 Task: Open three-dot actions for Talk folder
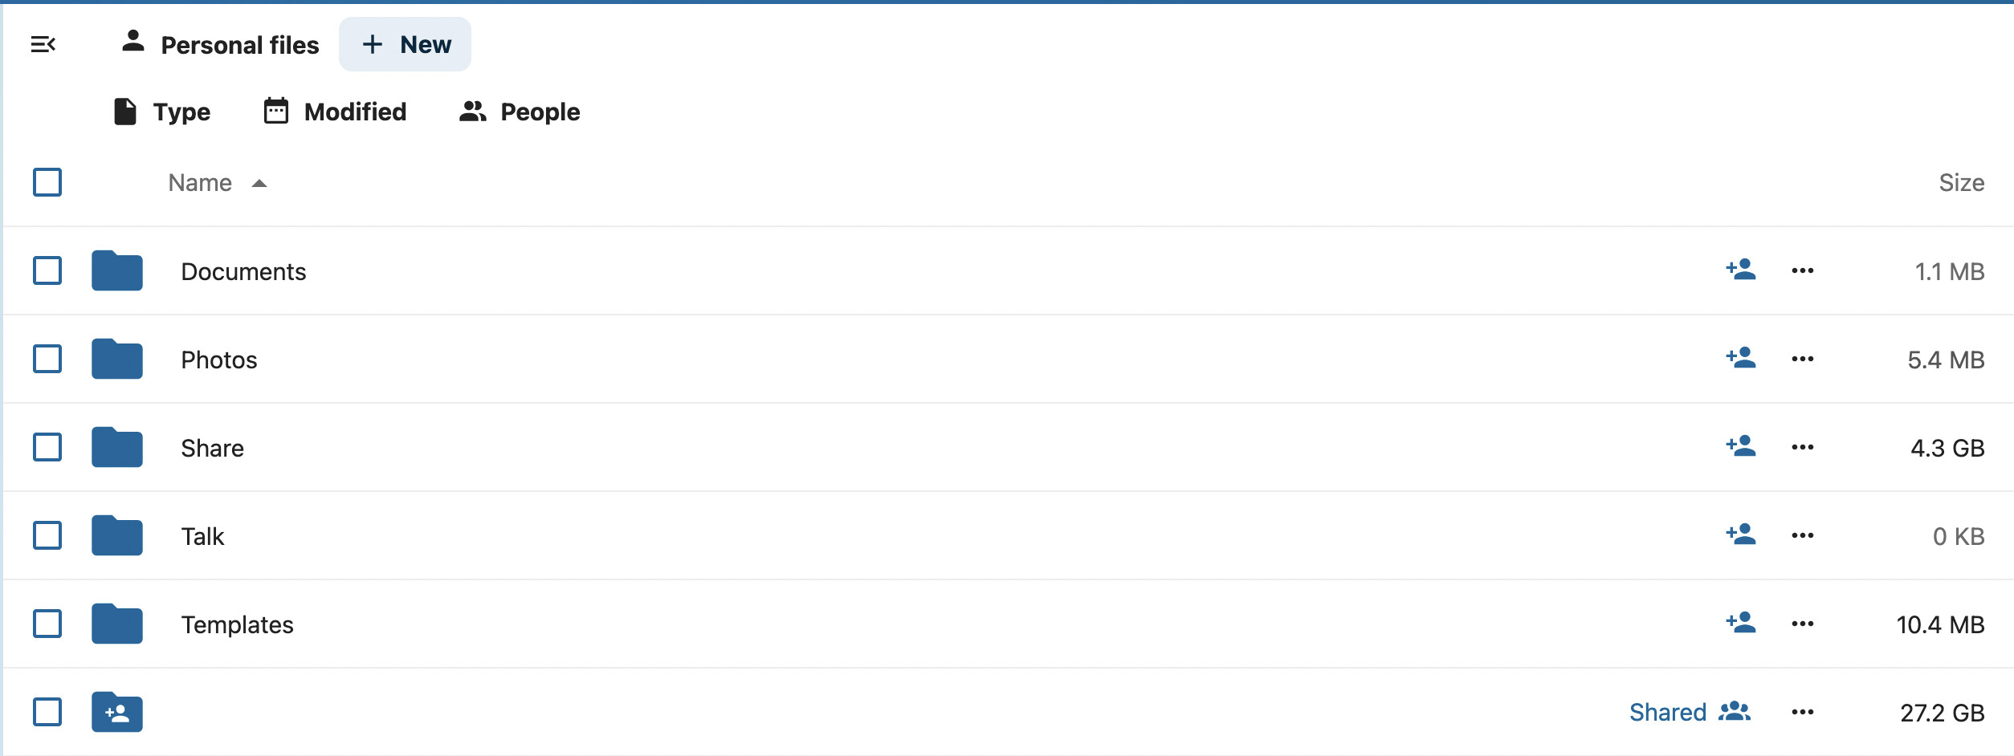(x=1802, y=535)
